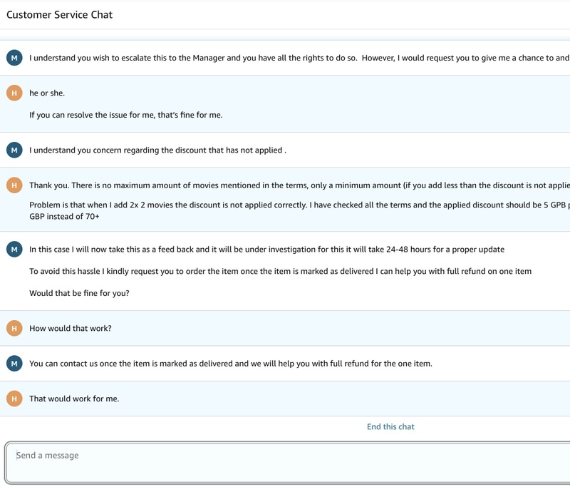This screenshot has width=570, height=492.
Task: Click the message about contacting once item delivered
Action: [x=230, y=364]
